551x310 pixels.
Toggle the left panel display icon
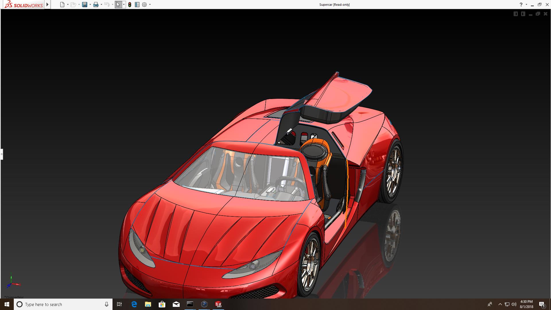[x=515, y=14]
